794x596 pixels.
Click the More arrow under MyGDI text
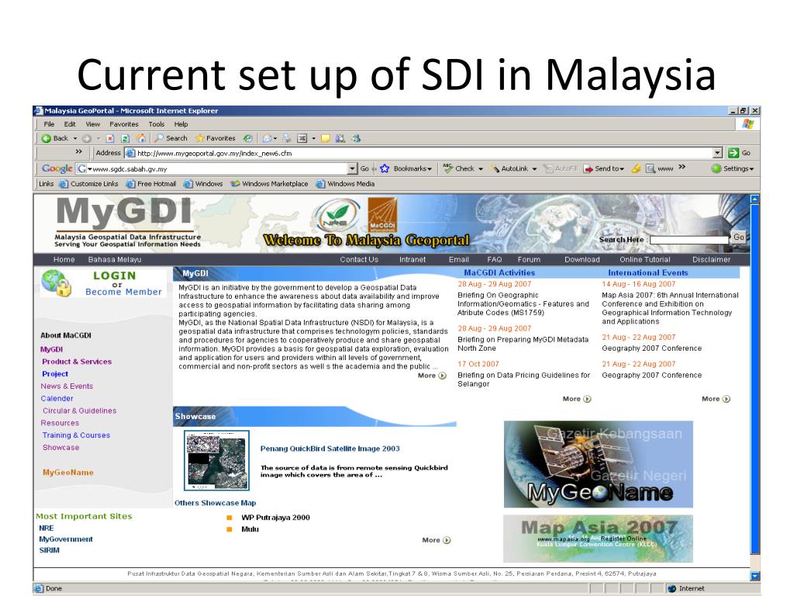pos(432,376)
